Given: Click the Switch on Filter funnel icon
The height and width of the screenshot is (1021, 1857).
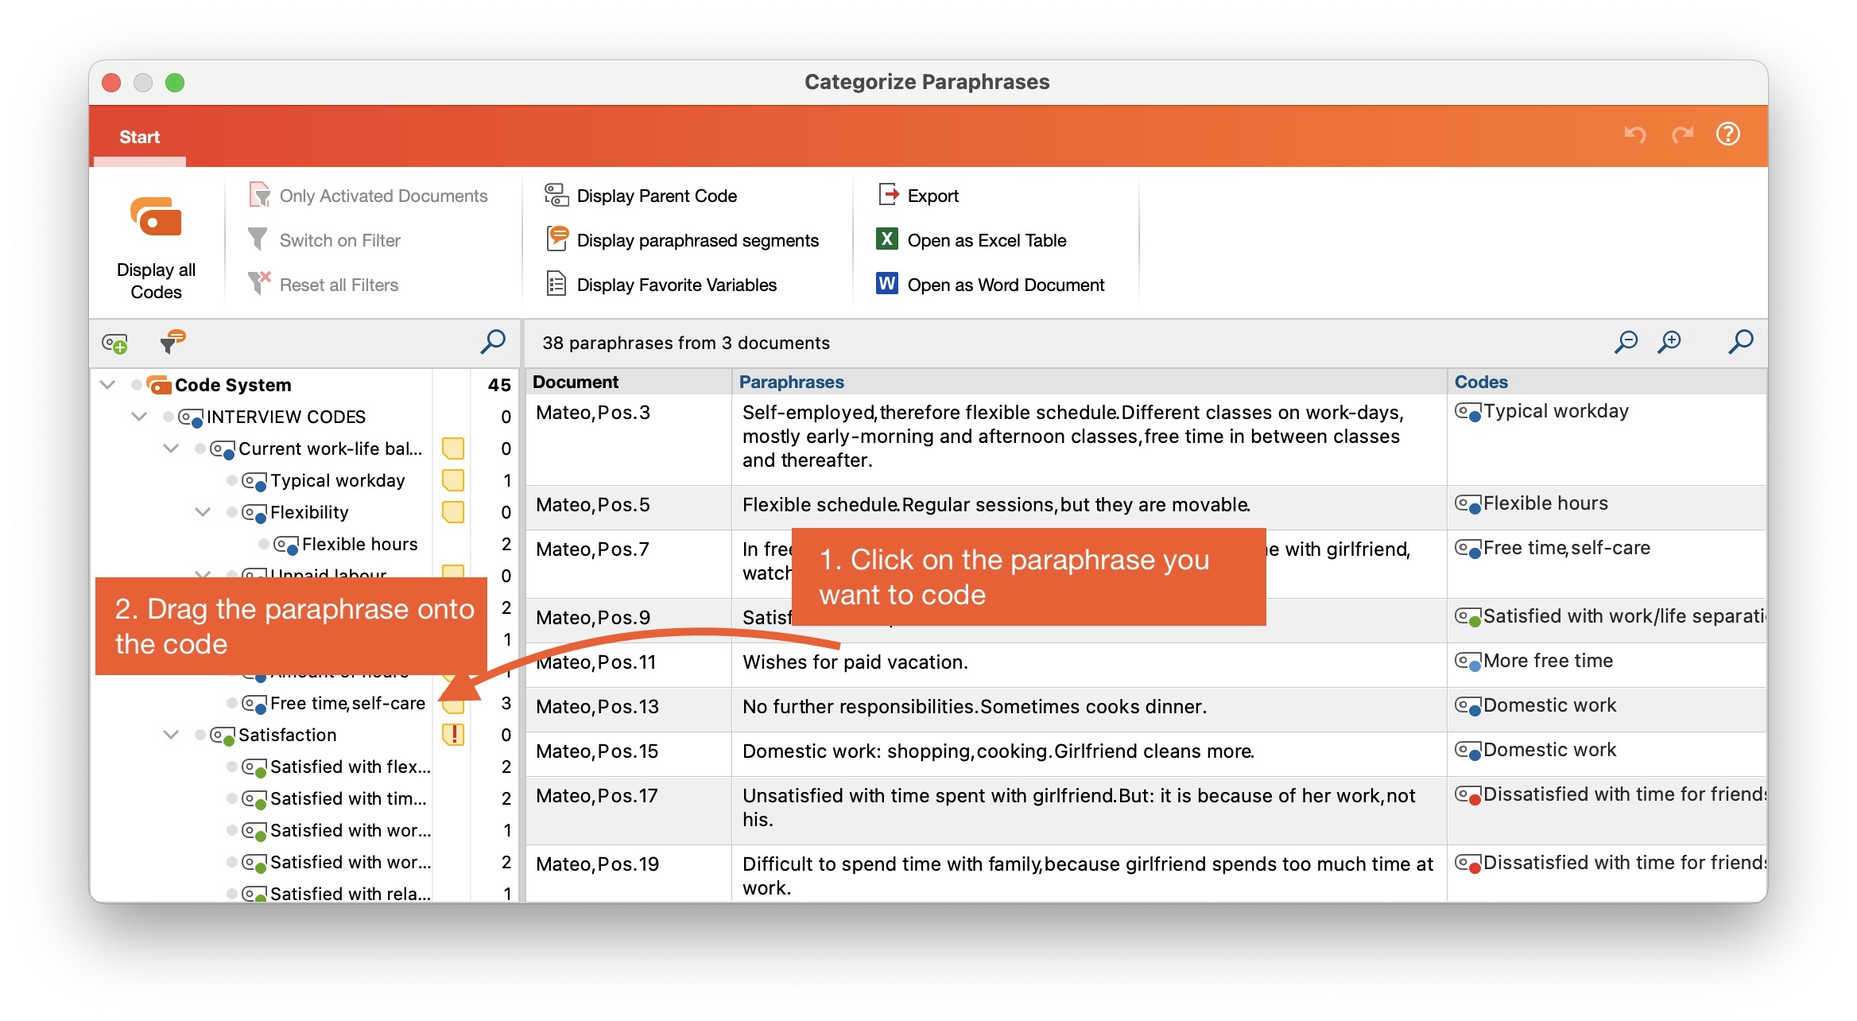Looking at the screenshot, I should (258, 239).
